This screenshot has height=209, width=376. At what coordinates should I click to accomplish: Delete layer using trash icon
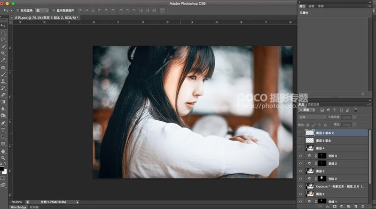click(363, 206)
